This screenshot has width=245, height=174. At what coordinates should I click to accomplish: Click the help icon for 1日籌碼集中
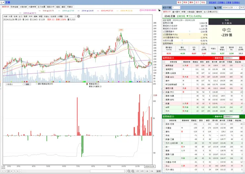click(x=189, y=32)
